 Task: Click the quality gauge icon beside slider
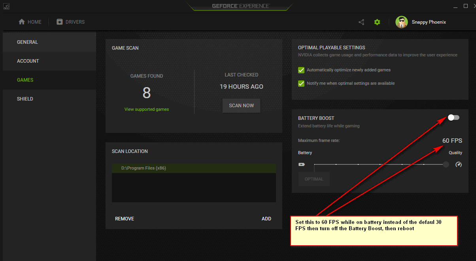459,164
